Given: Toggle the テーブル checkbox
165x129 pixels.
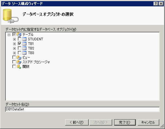Looking at the screenshot, I should [14, 34].
